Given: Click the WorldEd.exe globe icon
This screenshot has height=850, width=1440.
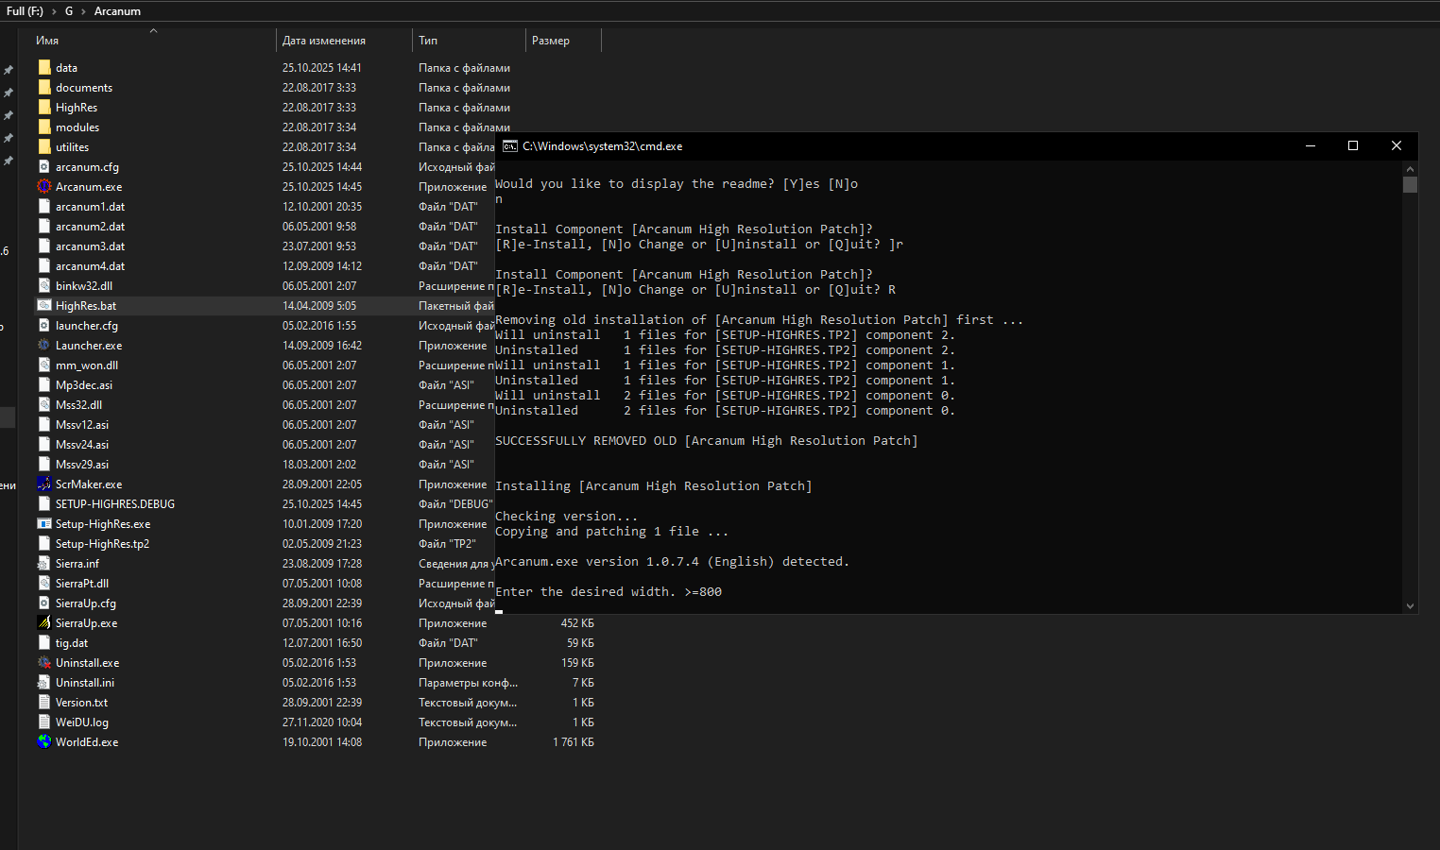Looking at the screenshot, I should click(44, 742).
